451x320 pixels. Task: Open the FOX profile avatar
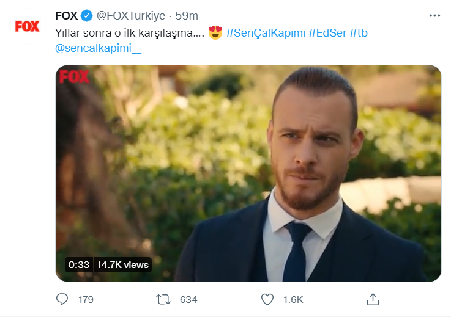pyautogui.click(x=27, y=26)
